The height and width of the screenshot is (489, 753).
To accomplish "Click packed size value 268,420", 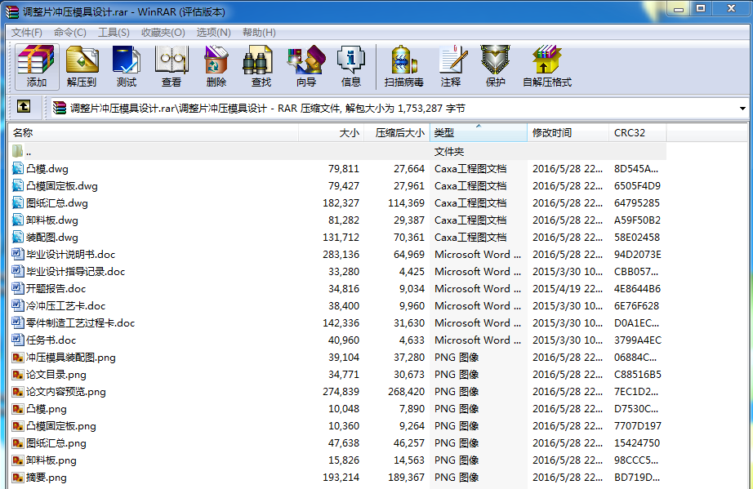I will (406, 392).
